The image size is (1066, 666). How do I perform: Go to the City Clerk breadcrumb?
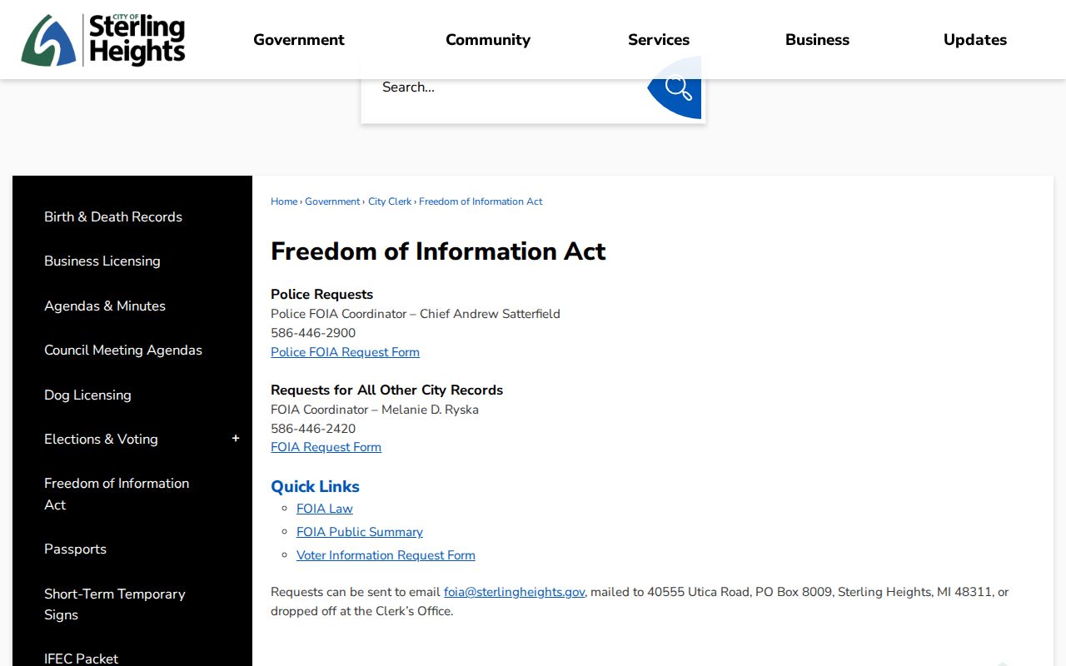pyautogui.click(x=390, y=201)
